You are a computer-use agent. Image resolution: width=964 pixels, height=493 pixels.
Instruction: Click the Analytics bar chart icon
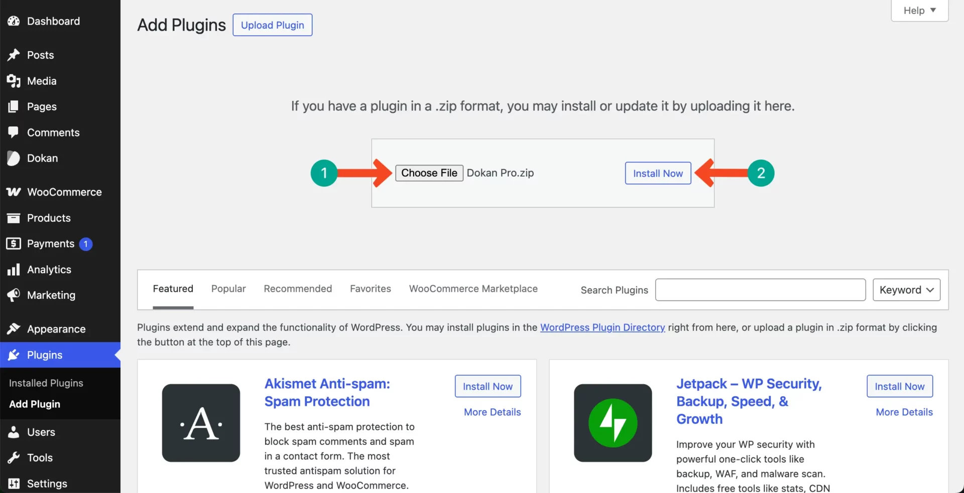14,270
